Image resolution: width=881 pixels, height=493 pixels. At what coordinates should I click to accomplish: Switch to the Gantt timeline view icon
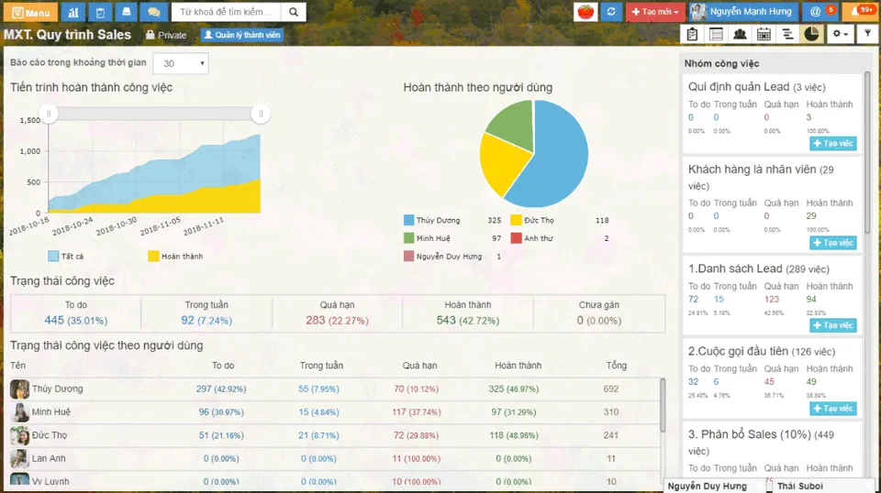[787, 35]
